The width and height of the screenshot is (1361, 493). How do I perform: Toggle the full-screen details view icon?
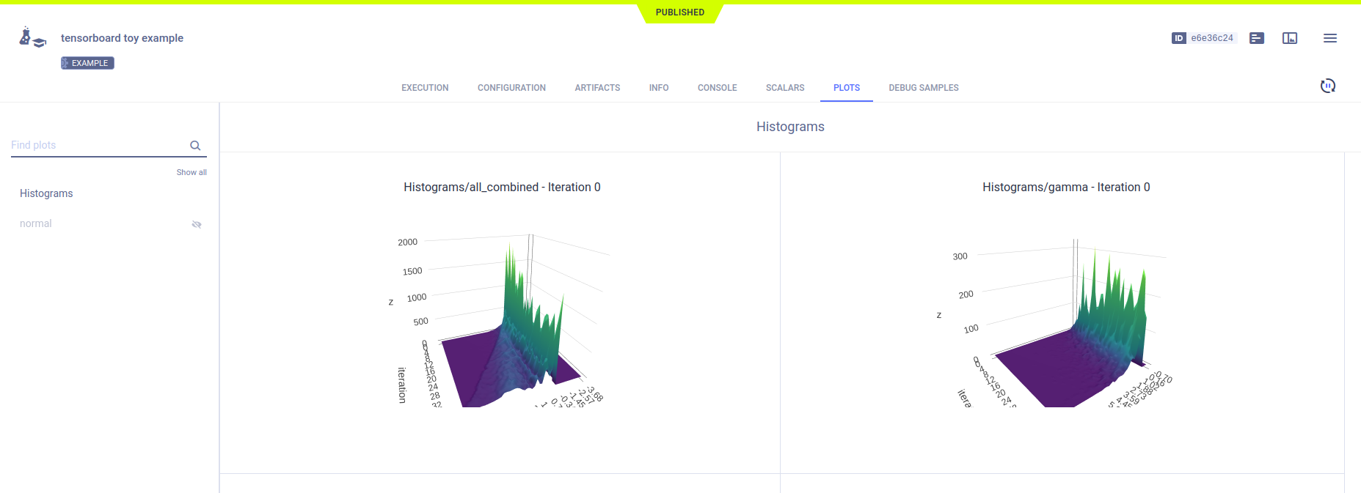1289,38
